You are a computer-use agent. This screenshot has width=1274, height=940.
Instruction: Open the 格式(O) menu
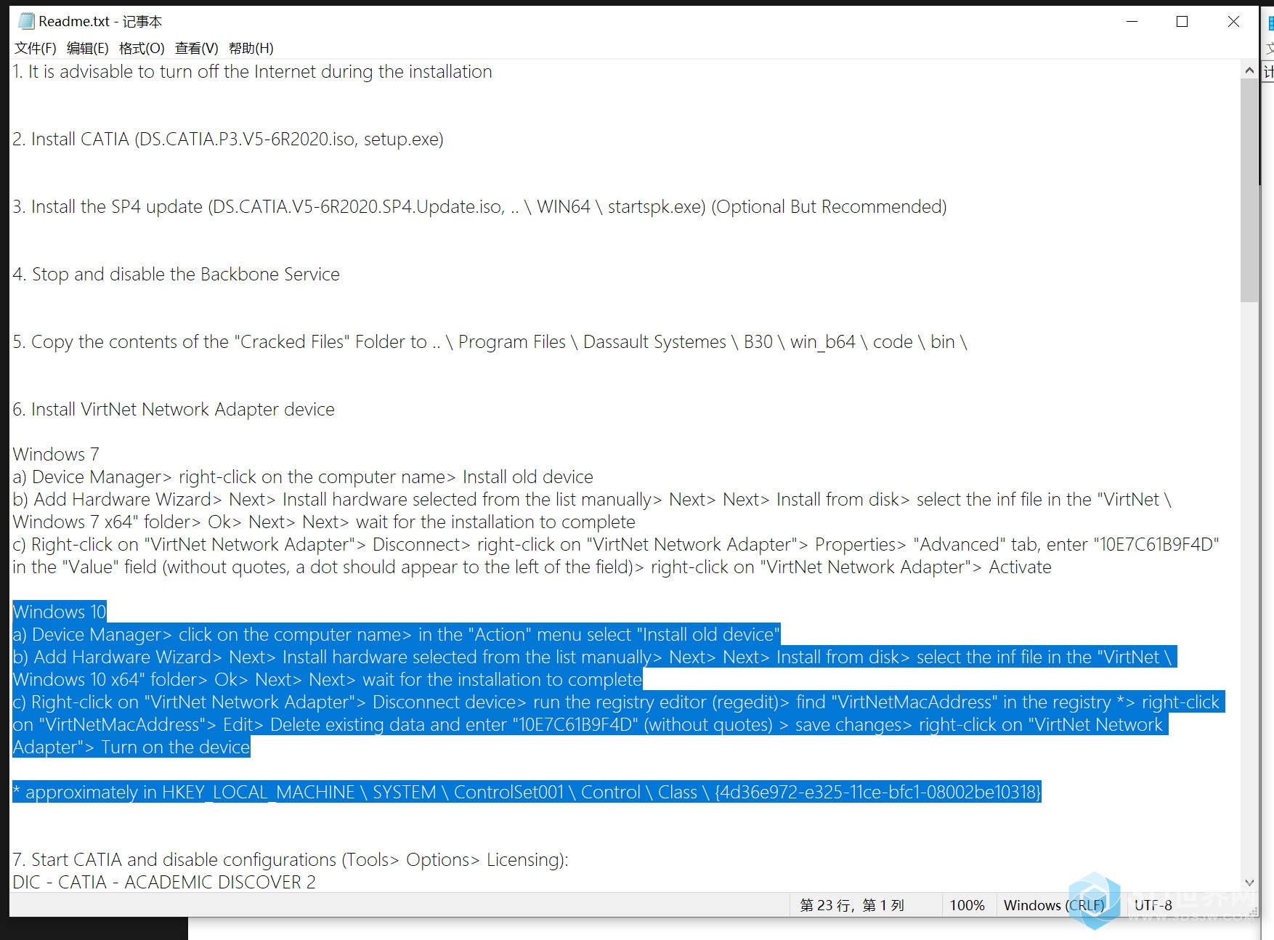(x=142, y=49)
